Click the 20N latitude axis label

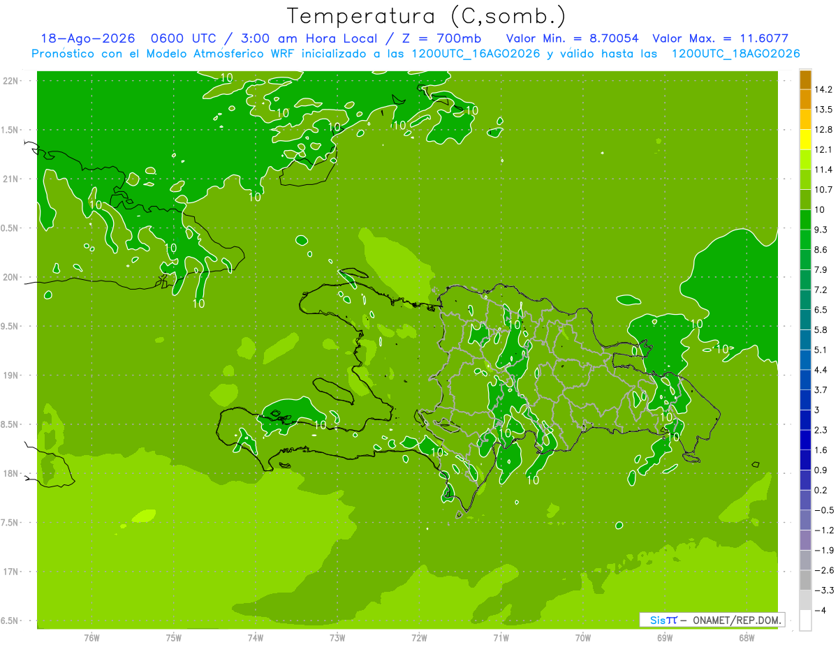pyautogui.click(x=12, y=277)
